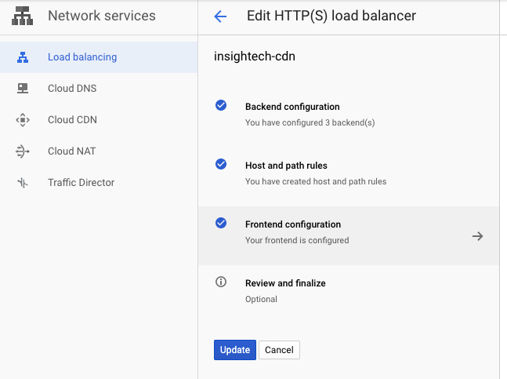The height and width of the screenshot is (379, 507).
Task: Click the Review and finalize info icon
Action: (221, 282)
